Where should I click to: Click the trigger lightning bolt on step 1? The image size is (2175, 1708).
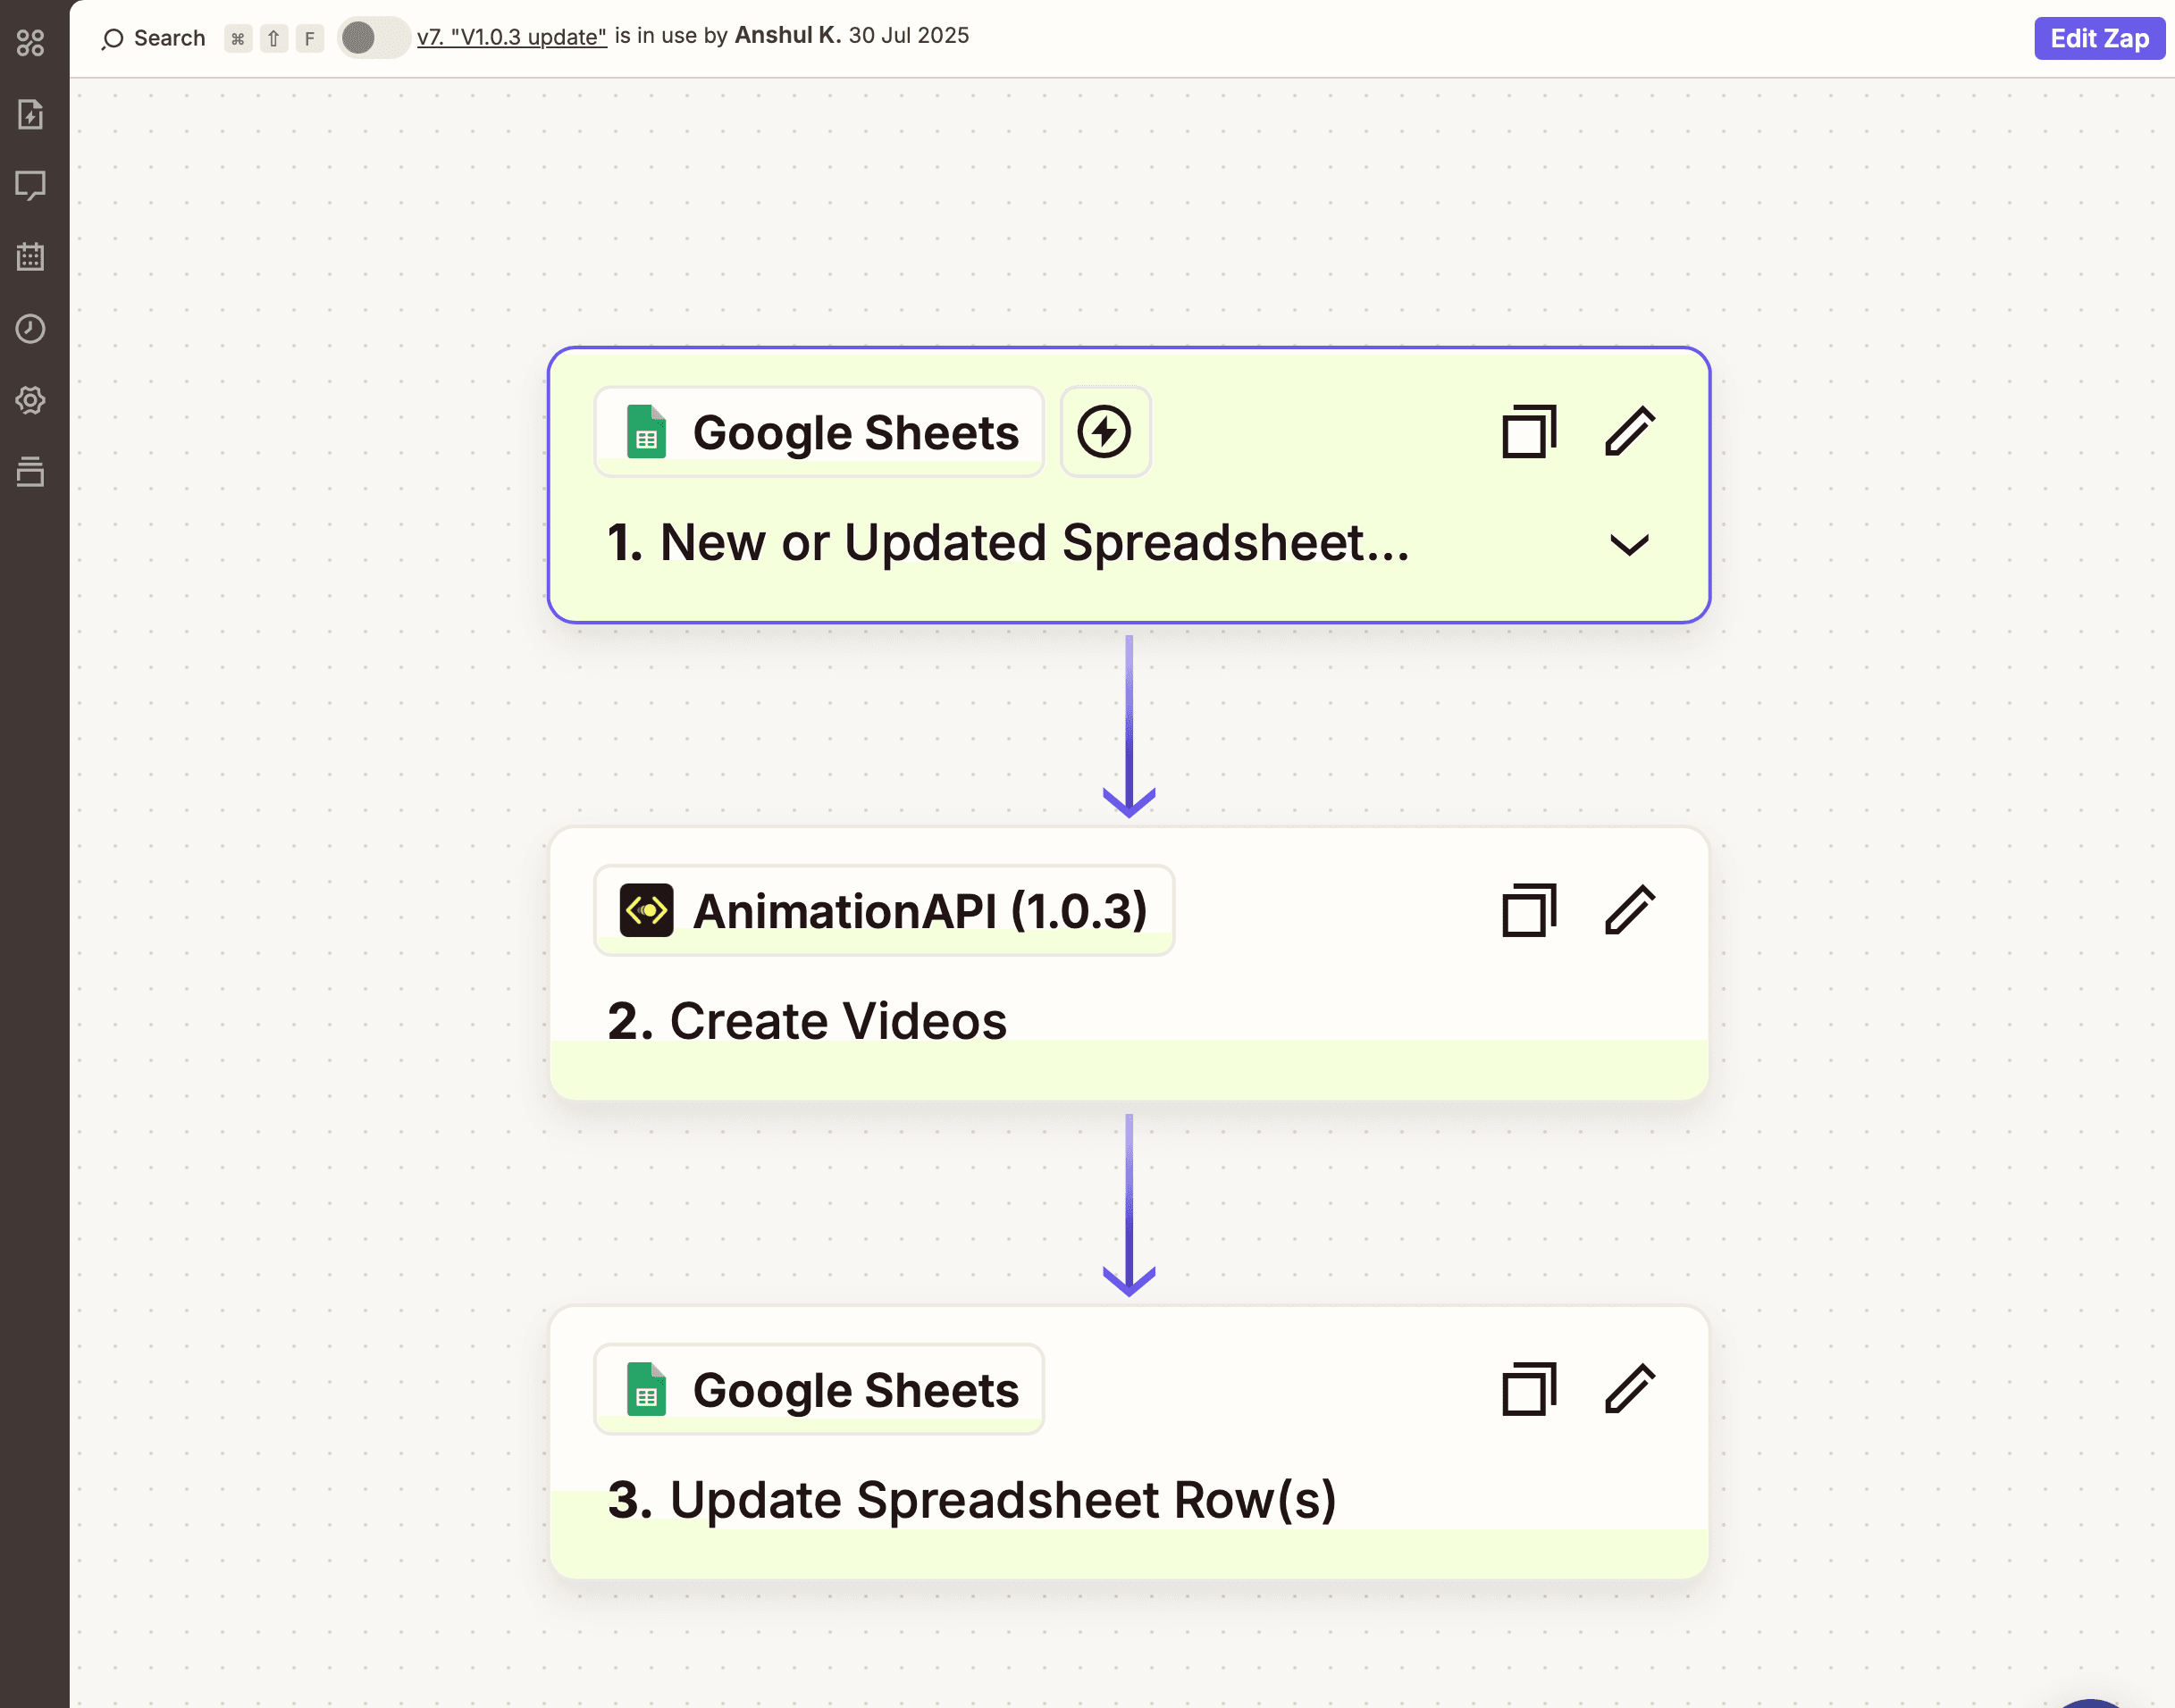point(1104,431)
